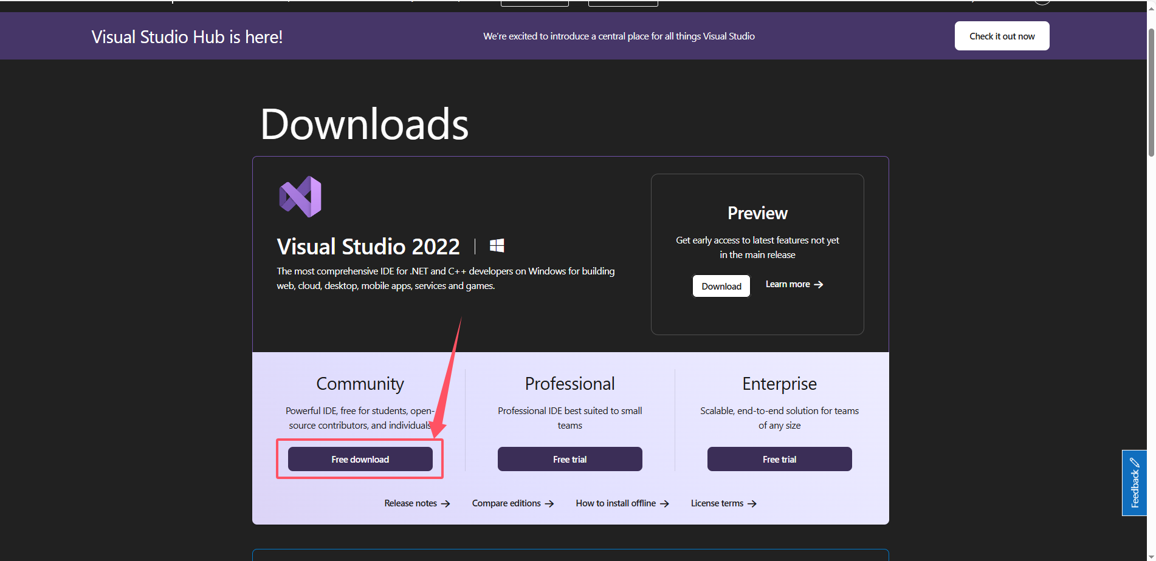Click the Check it out now button
The image size is (1156, 561).
pyautogui.click(x=1002, y=36)
